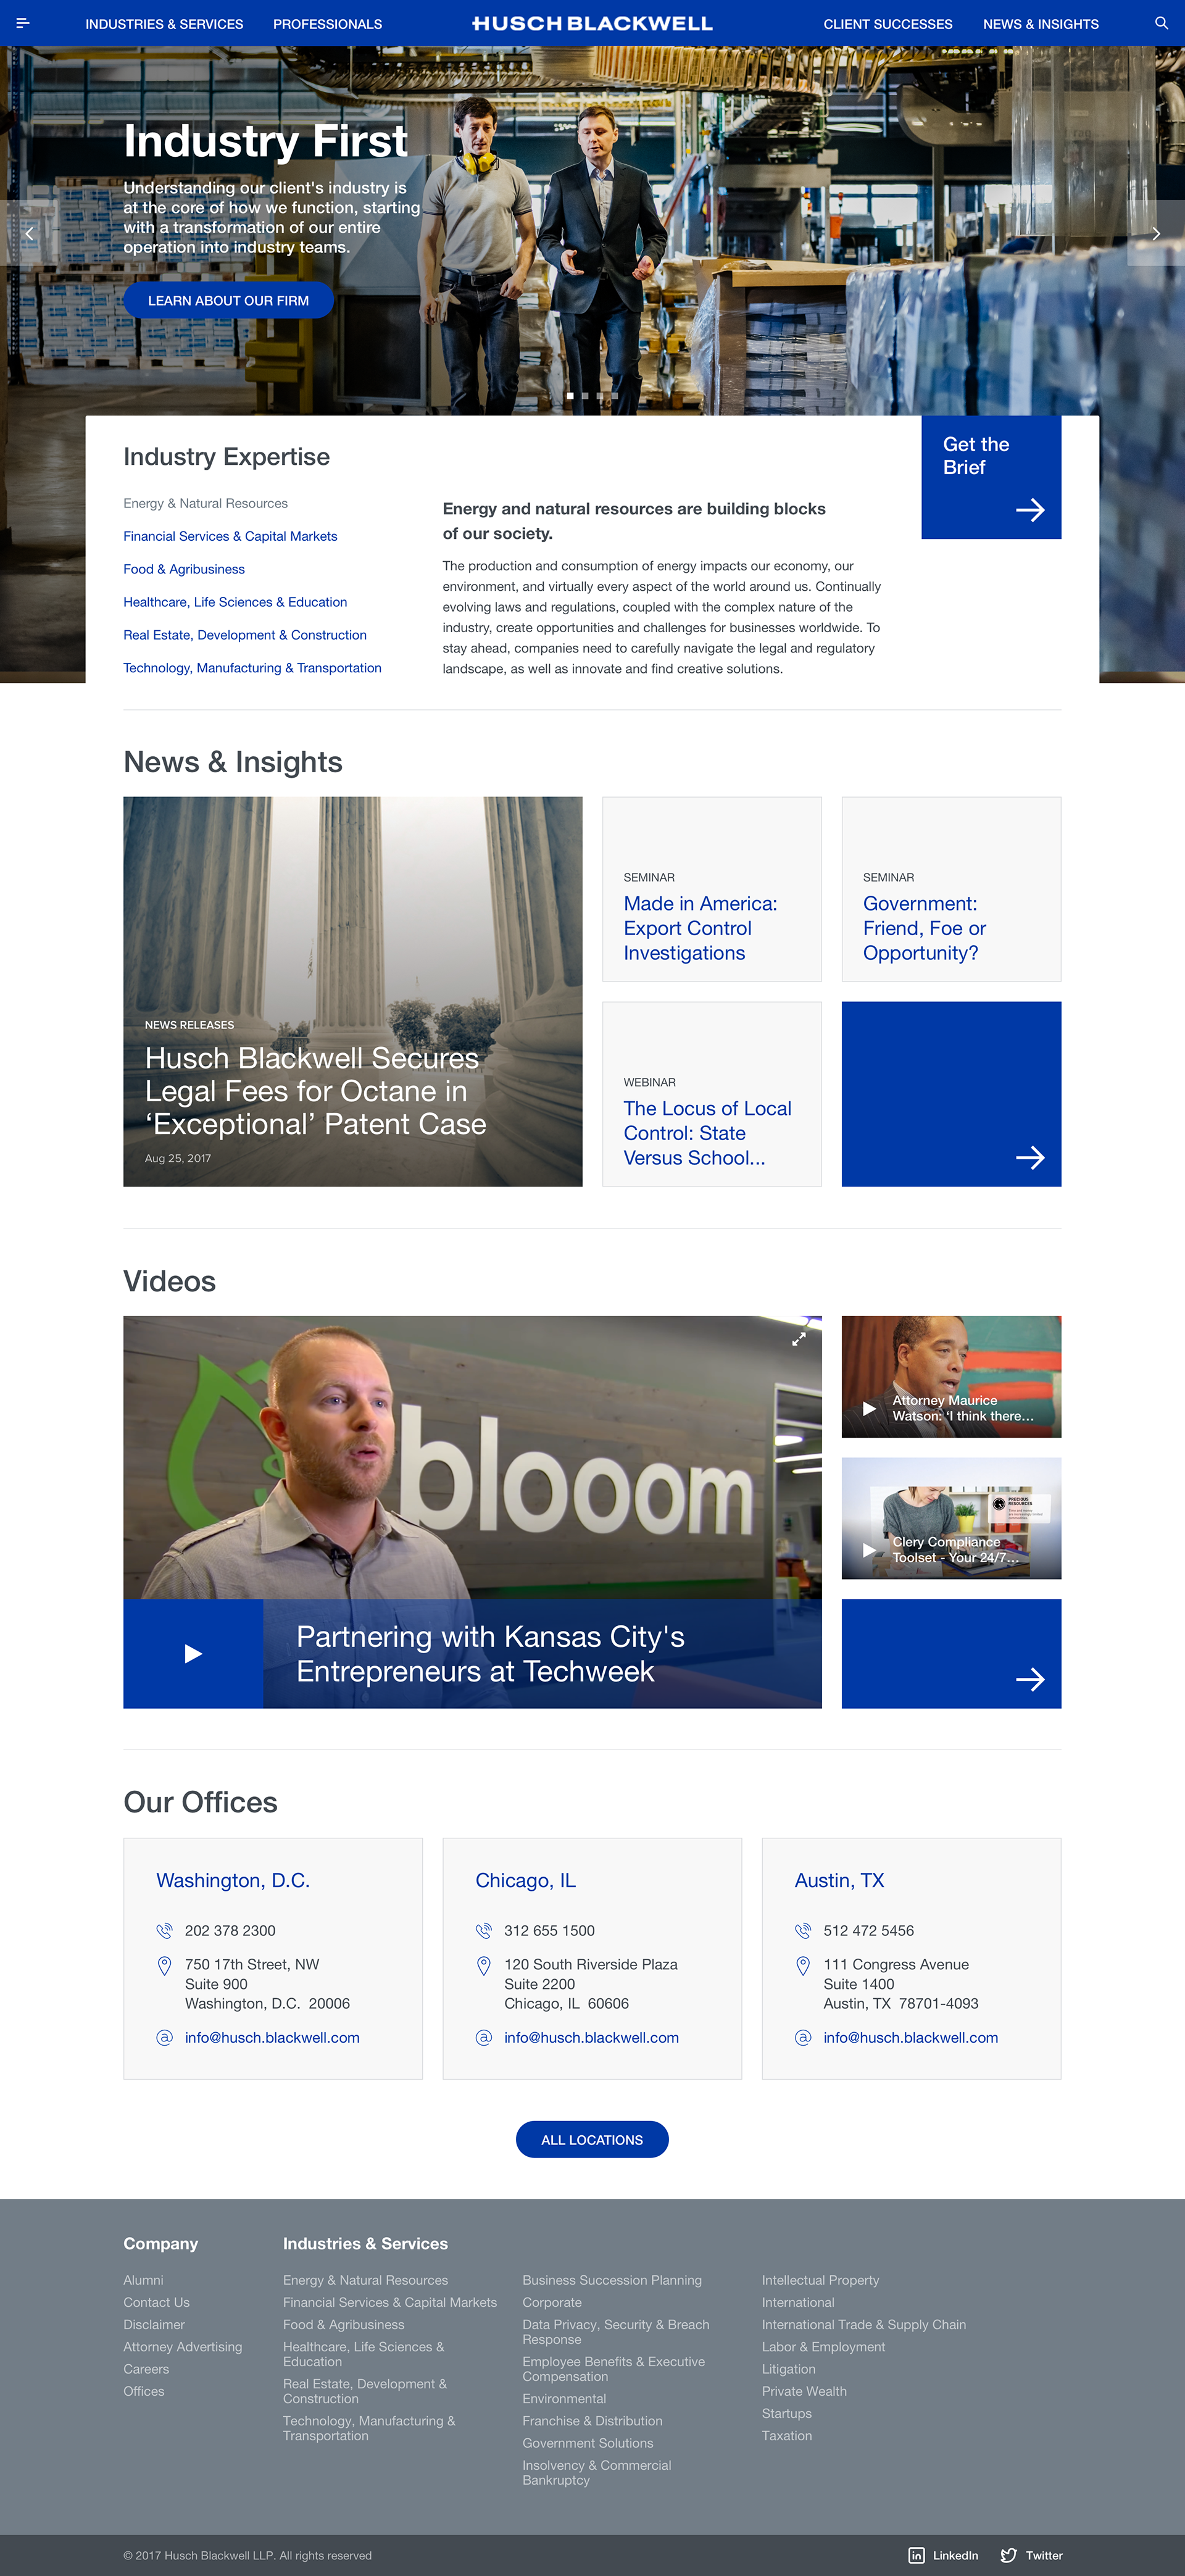Click Learn About Our Firm button
Image resolution: width=1185 pixels, height=2576 pixels.
pos(228,300)
